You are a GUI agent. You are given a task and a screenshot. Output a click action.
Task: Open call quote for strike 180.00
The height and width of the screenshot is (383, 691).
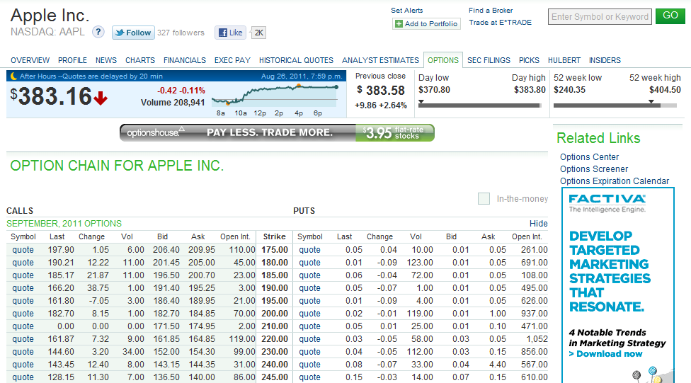pyautogui.click(x=23, y=263)
